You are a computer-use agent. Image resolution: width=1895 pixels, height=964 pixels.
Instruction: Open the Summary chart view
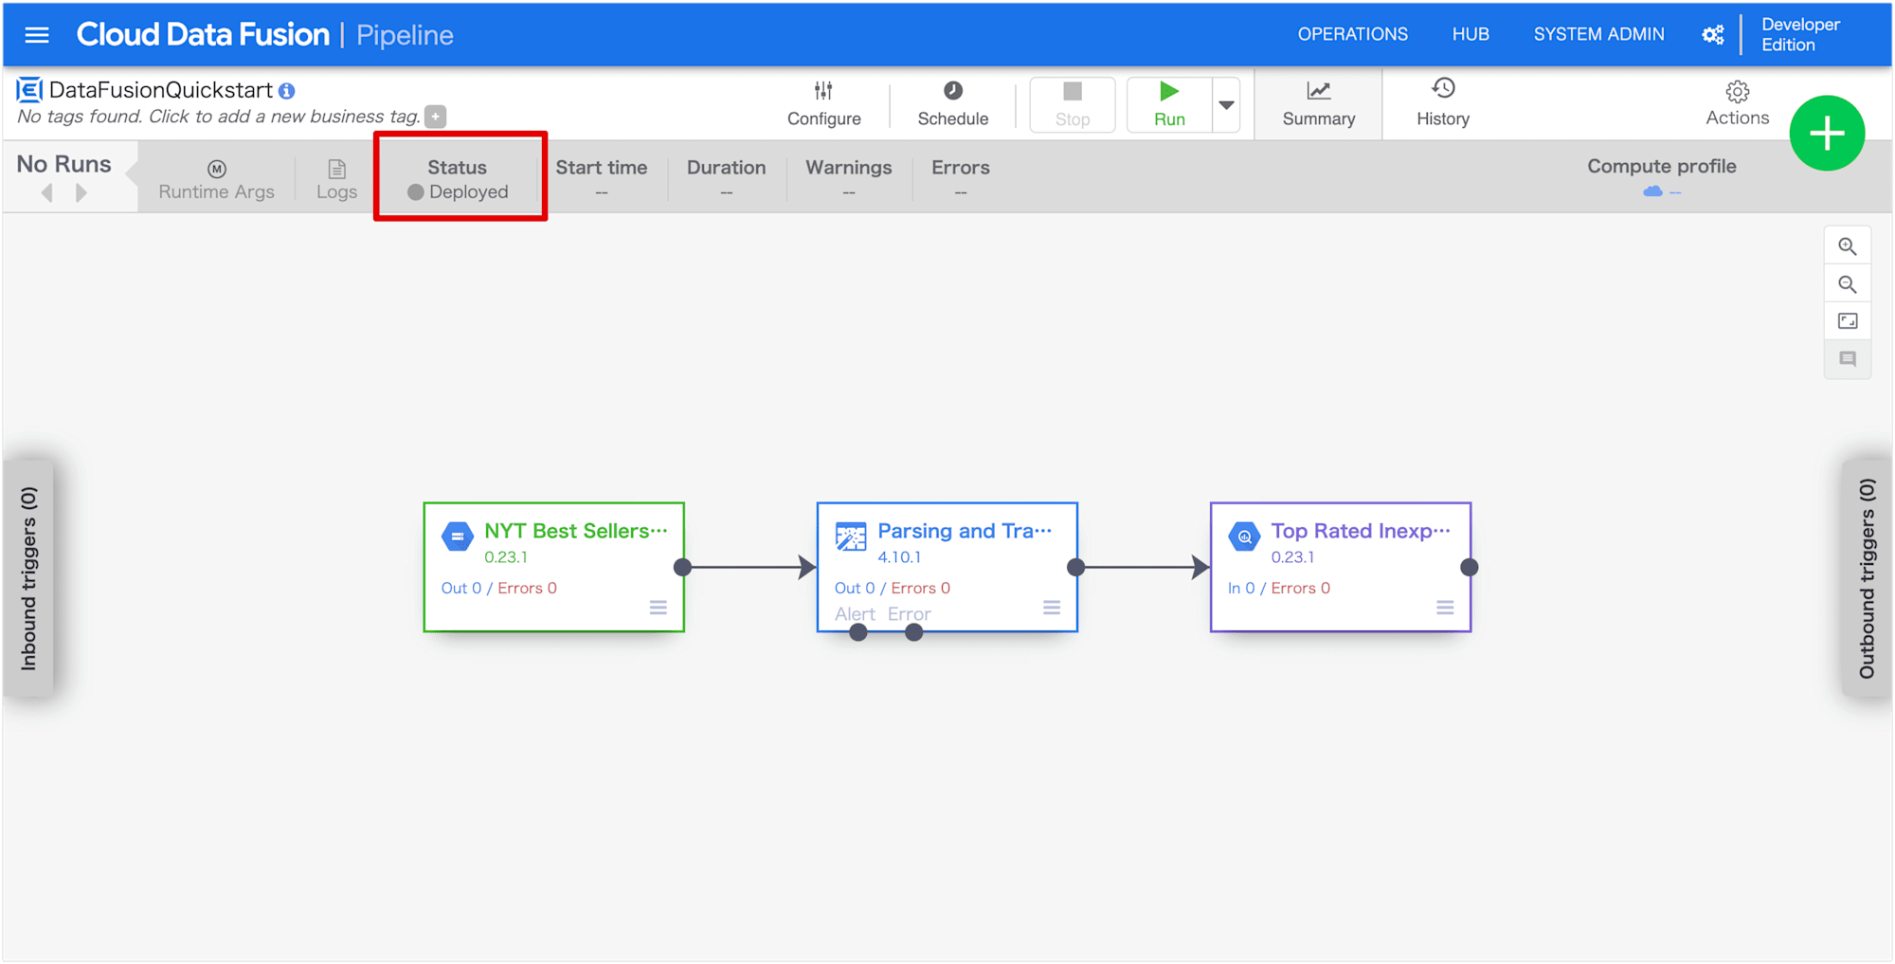point(1318,103)
